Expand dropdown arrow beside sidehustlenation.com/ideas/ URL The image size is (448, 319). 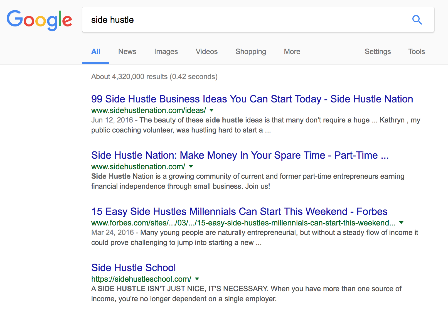(211, 110)
